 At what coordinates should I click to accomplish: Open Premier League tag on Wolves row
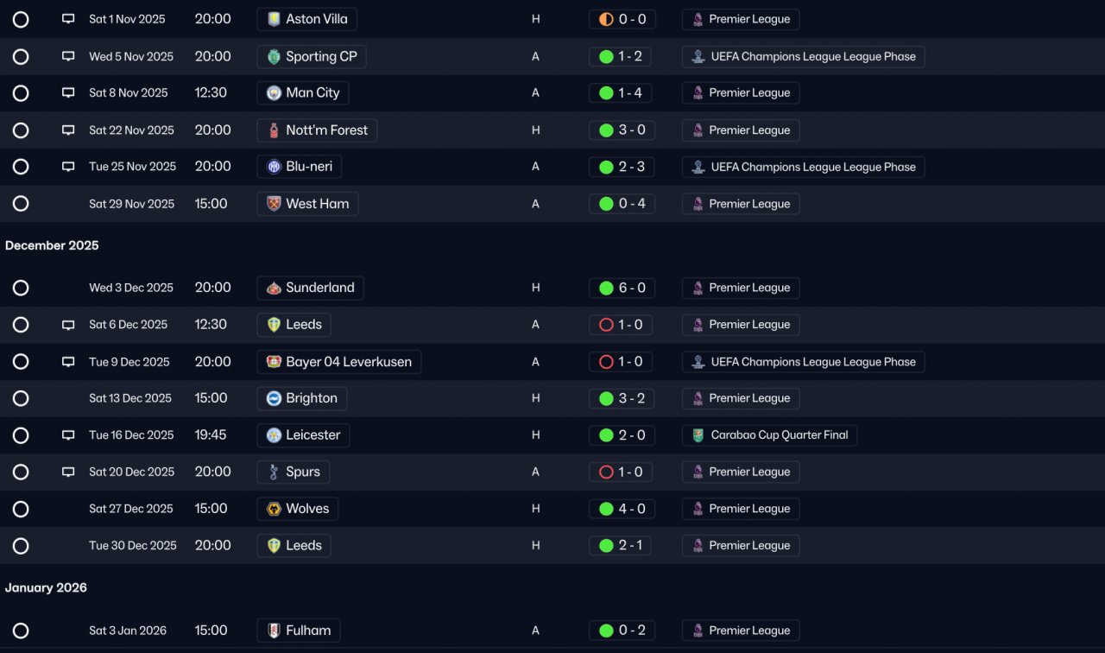point(741,509)
